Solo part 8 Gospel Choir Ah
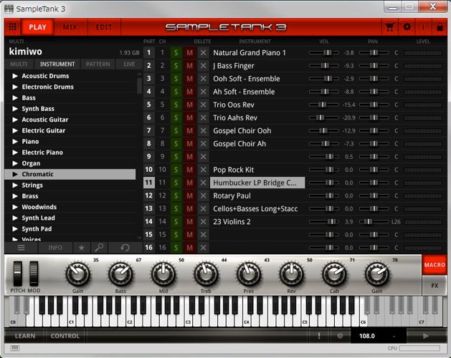Viewport: 451px width, 358px height. 176,144
